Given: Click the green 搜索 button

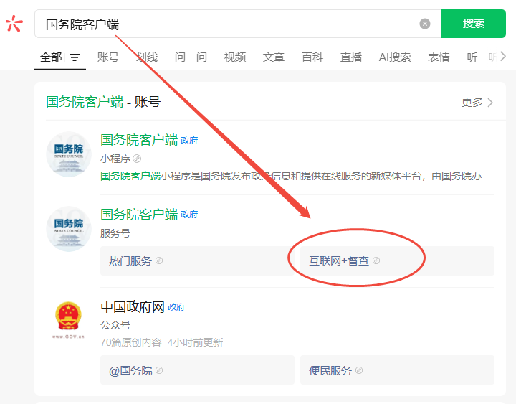Looking at the screenshot, I should click(473, 24).
